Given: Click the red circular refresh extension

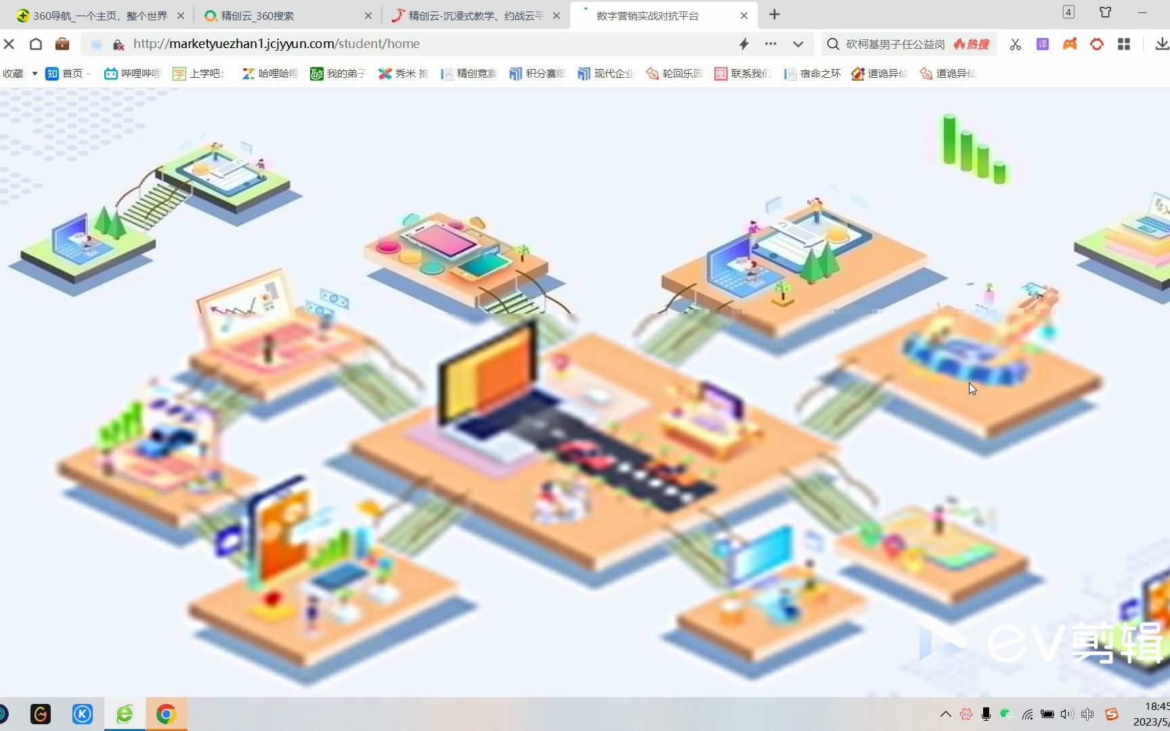Looking at the screenshot, I should [1097, 44].
